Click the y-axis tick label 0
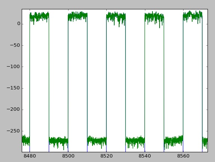 coord(19,24)
